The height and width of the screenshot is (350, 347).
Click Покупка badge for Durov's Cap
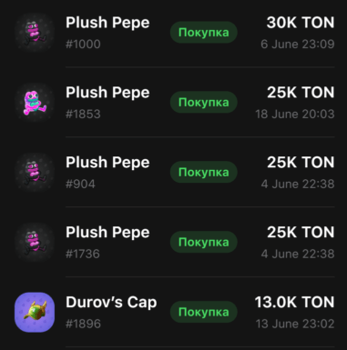204,312
